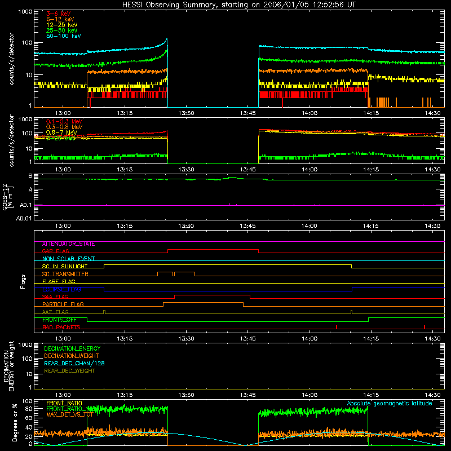Screen dimensions: 451x451
Task: Click the BAD_PACKETS spike near 14:30
Action: (x=425, y=327)
